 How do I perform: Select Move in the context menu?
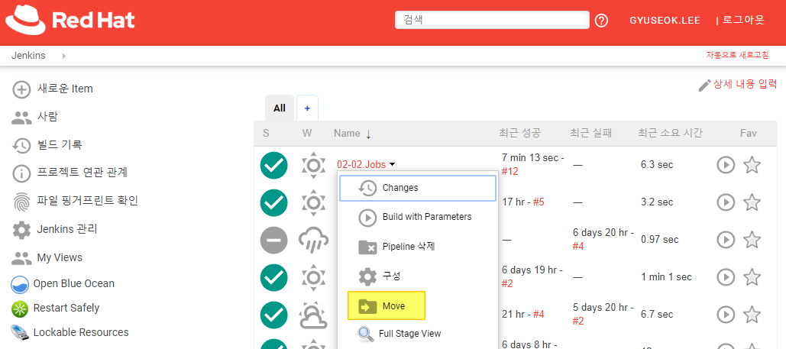(x=387, y=306)
